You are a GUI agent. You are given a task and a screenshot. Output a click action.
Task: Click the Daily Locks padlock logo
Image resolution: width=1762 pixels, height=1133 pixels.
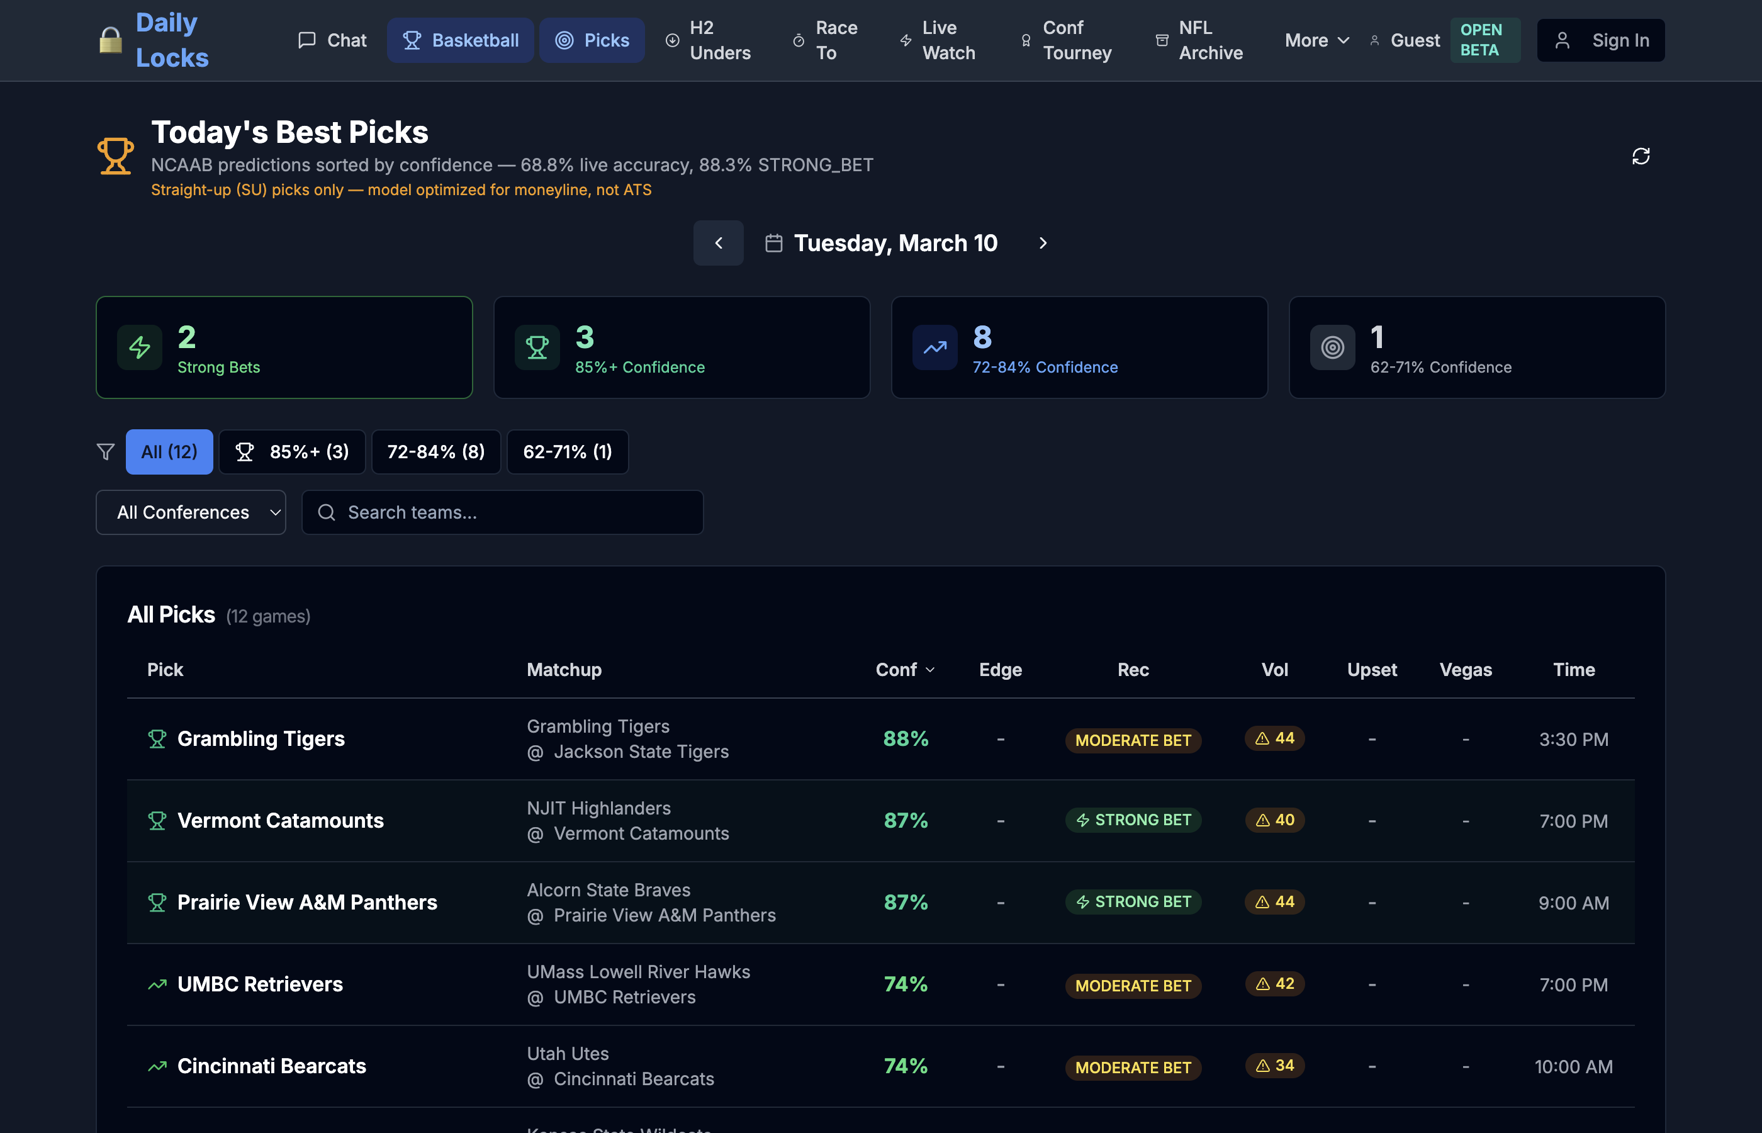point(110,40)
